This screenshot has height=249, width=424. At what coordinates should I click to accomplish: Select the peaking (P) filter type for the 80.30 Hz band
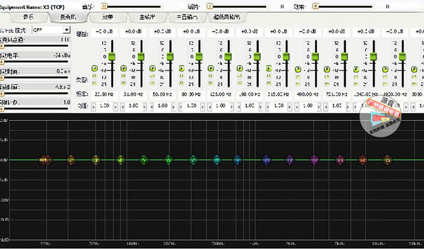[x=181, y=68]
